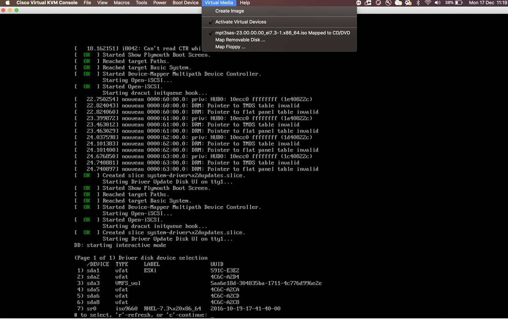Click the sda5 vfat device row

pyautogui.click(x=158, y=289)
